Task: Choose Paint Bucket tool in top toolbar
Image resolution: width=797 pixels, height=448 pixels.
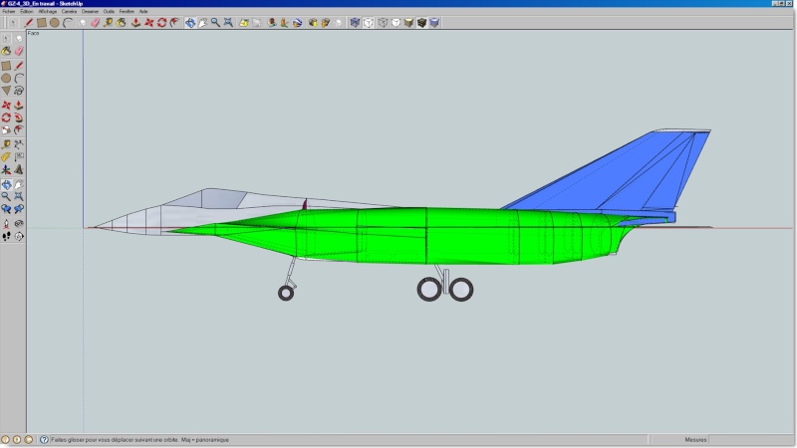Action: point(121,22)
